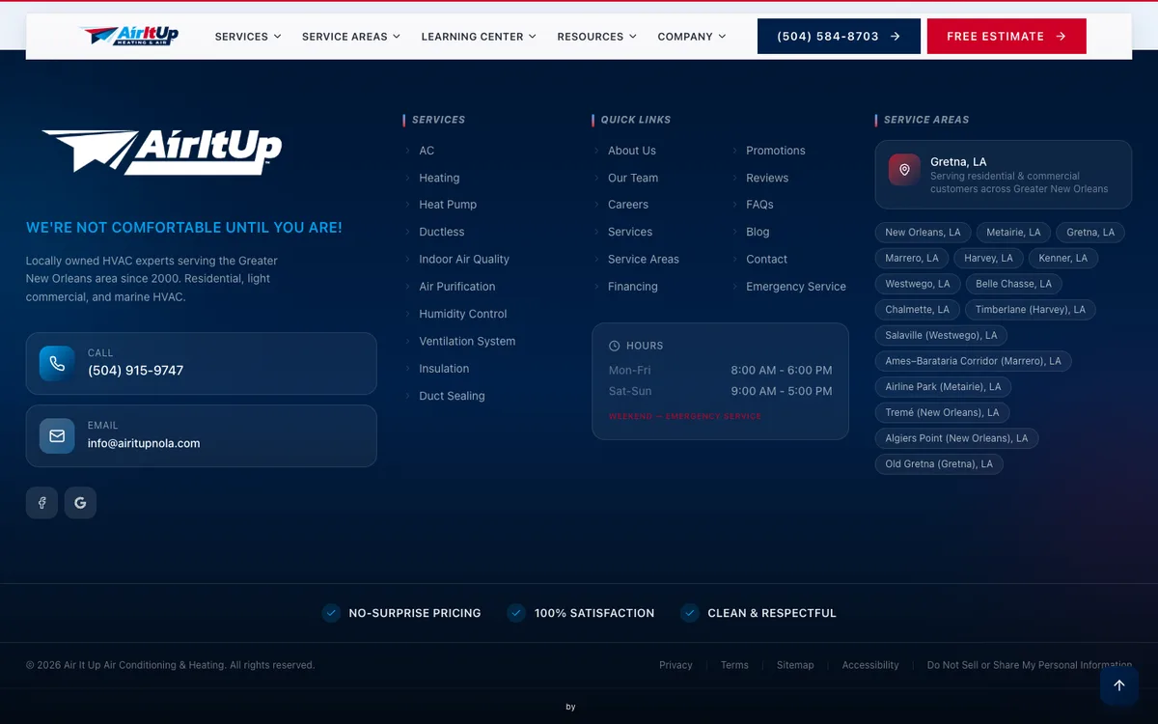The image size is (1158, 724).
Task: Select the New Orleans, LA service area chip
Action: (x=924, y=233)
